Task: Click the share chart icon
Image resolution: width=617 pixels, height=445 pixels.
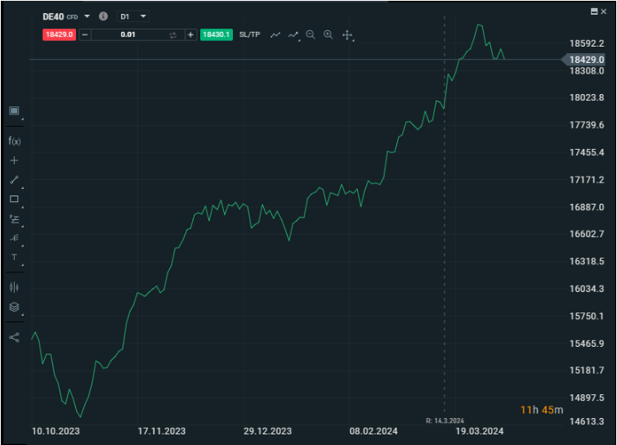Action: pos(14,338)
